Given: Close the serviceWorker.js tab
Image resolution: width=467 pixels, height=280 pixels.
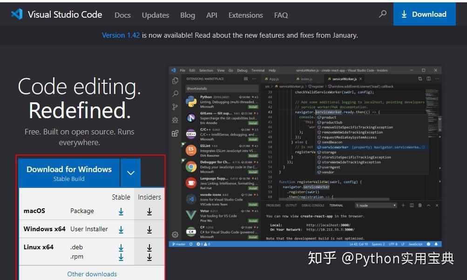Looking at the screenshot, I should [x=360, y=79].
